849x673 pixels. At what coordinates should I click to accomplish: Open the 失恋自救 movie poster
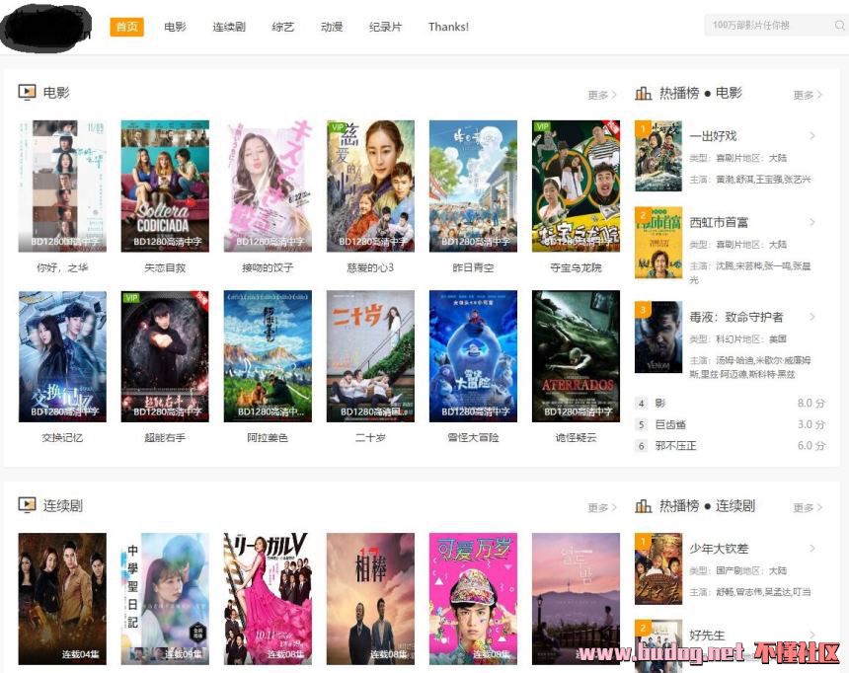(x=165, y=186)
